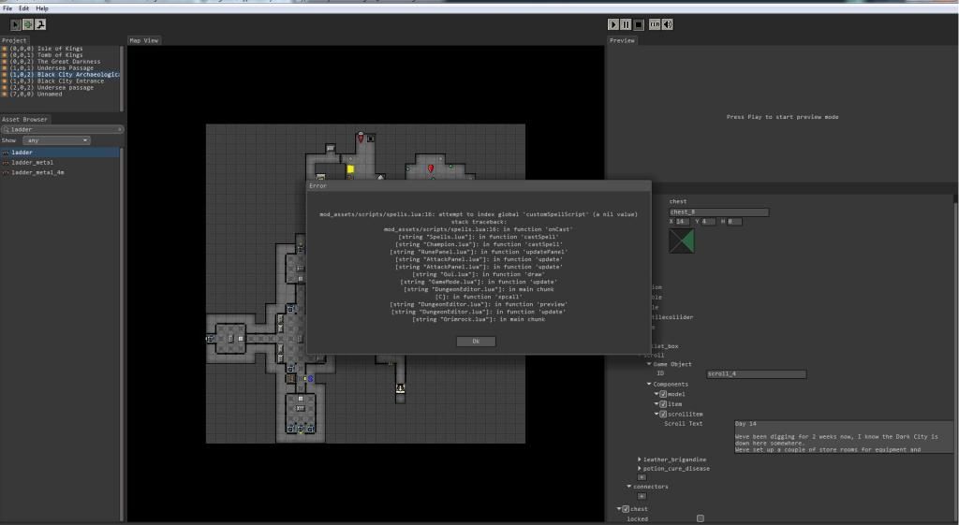Click the Y coordinate field

[x=708, y=222]
